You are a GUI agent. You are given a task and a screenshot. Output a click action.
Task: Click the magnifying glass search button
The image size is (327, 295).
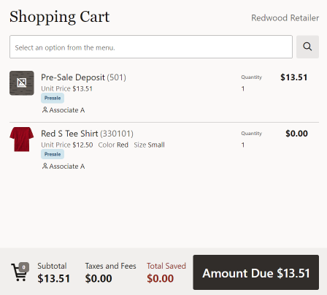307,47
